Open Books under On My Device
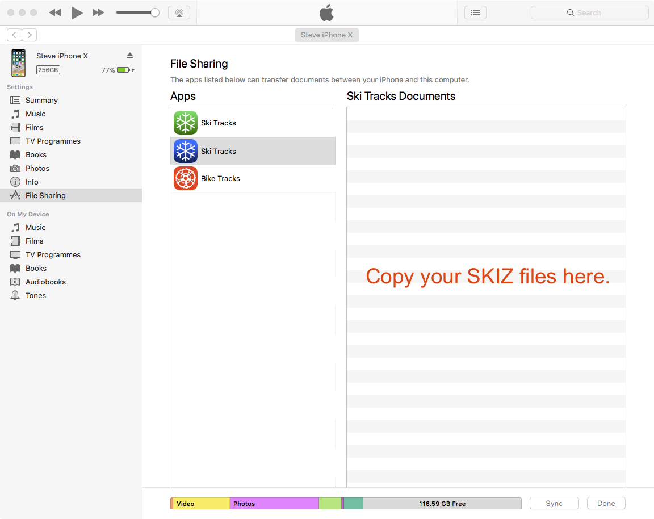Image resolution: width=654 pixels, height=519 pixels. click(x=71, y=268)
